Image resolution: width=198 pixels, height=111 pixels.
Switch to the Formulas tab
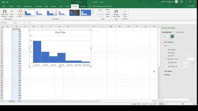coord(38,6)
